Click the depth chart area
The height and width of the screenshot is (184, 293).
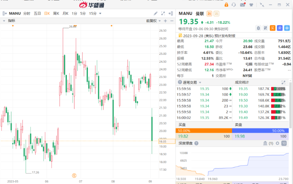tap(232, 163)
